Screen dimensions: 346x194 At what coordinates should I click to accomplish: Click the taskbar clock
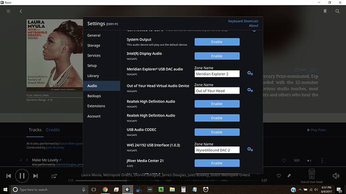pos(326,189)
